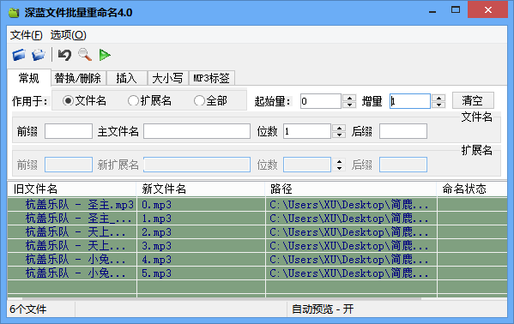Click the 路径 column header
Viewport: 514px width, 324px height.
(x=351, y=189)
